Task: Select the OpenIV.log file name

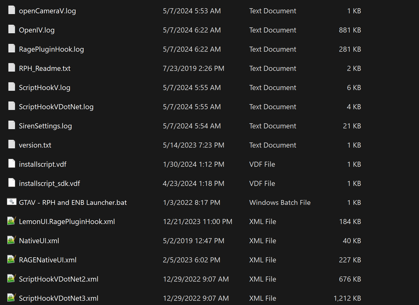Action: tap(37, 30)
